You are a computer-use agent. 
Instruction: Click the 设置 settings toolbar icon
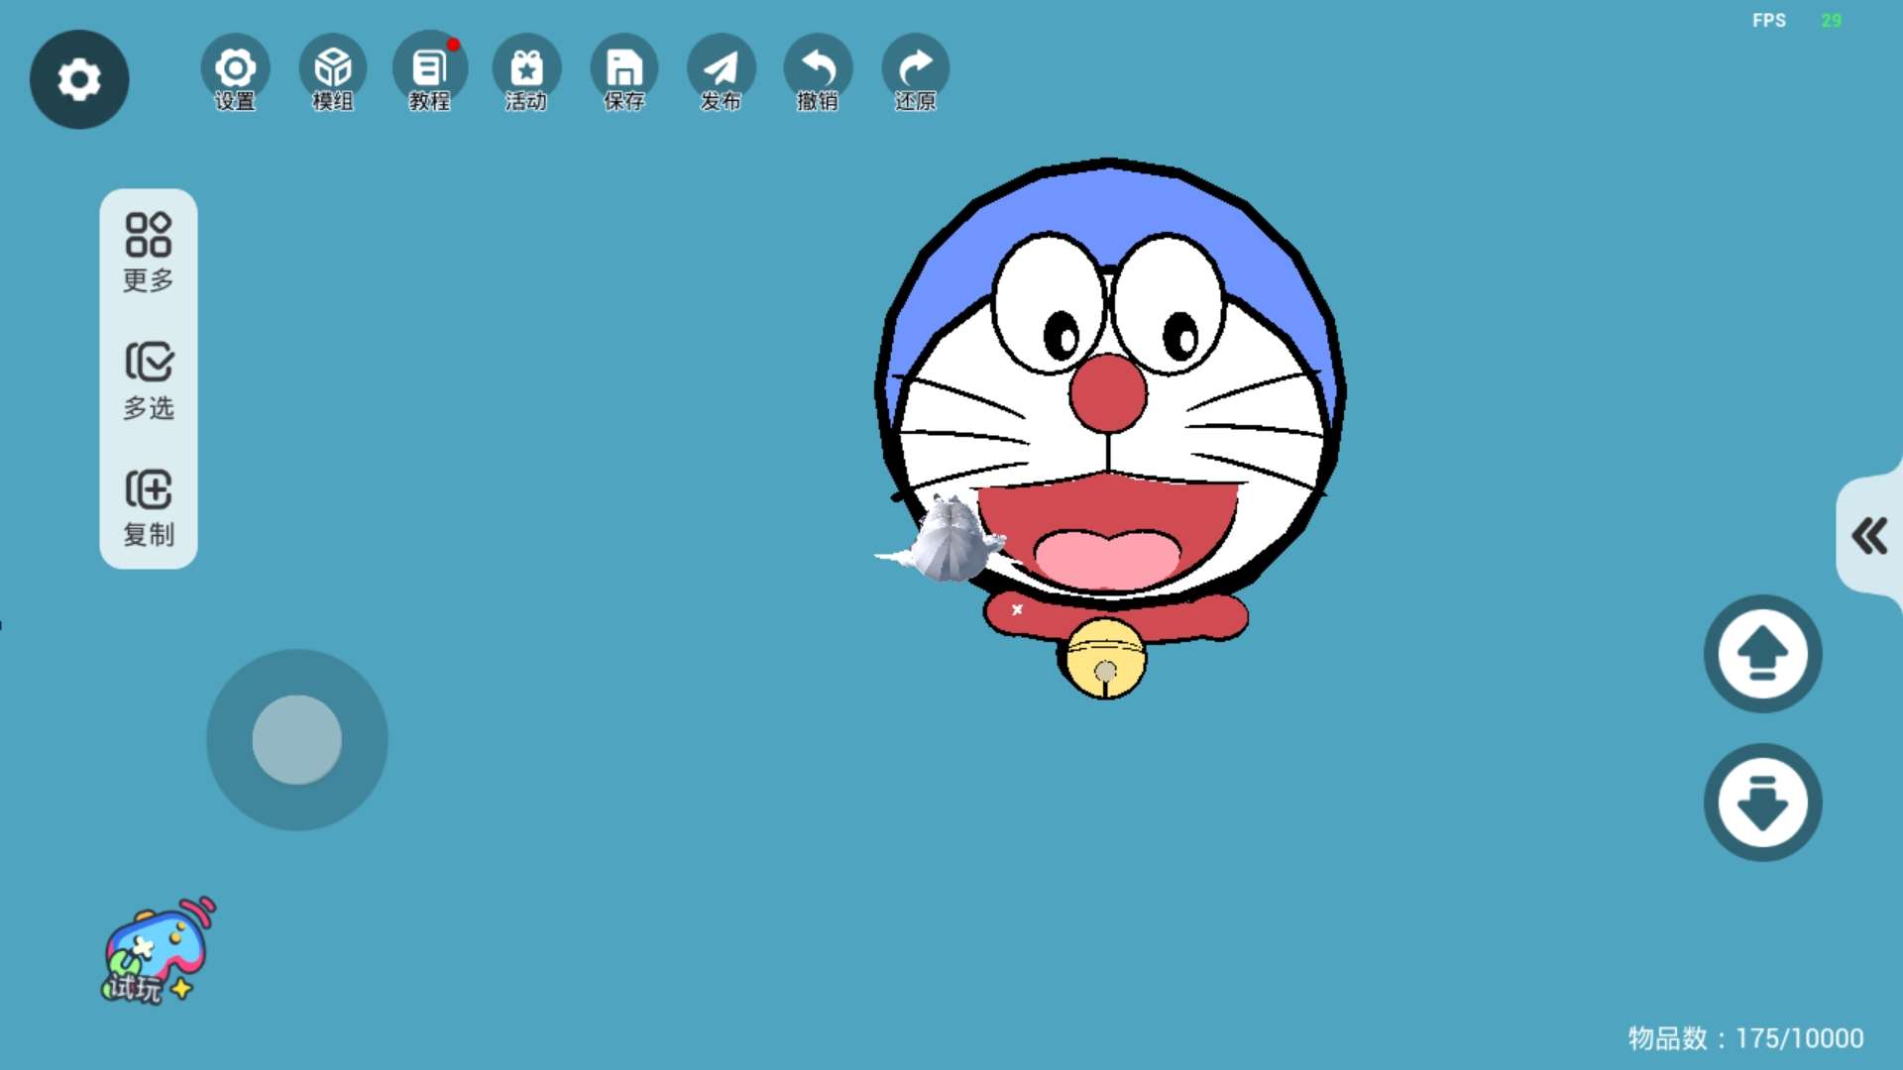[x=235, y=71]
